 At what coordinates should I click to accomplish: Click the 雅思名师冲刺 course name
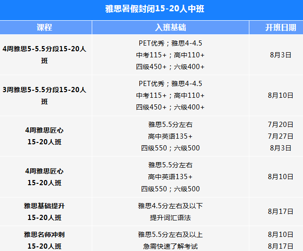pyautogui.click(x=44, y=240)
